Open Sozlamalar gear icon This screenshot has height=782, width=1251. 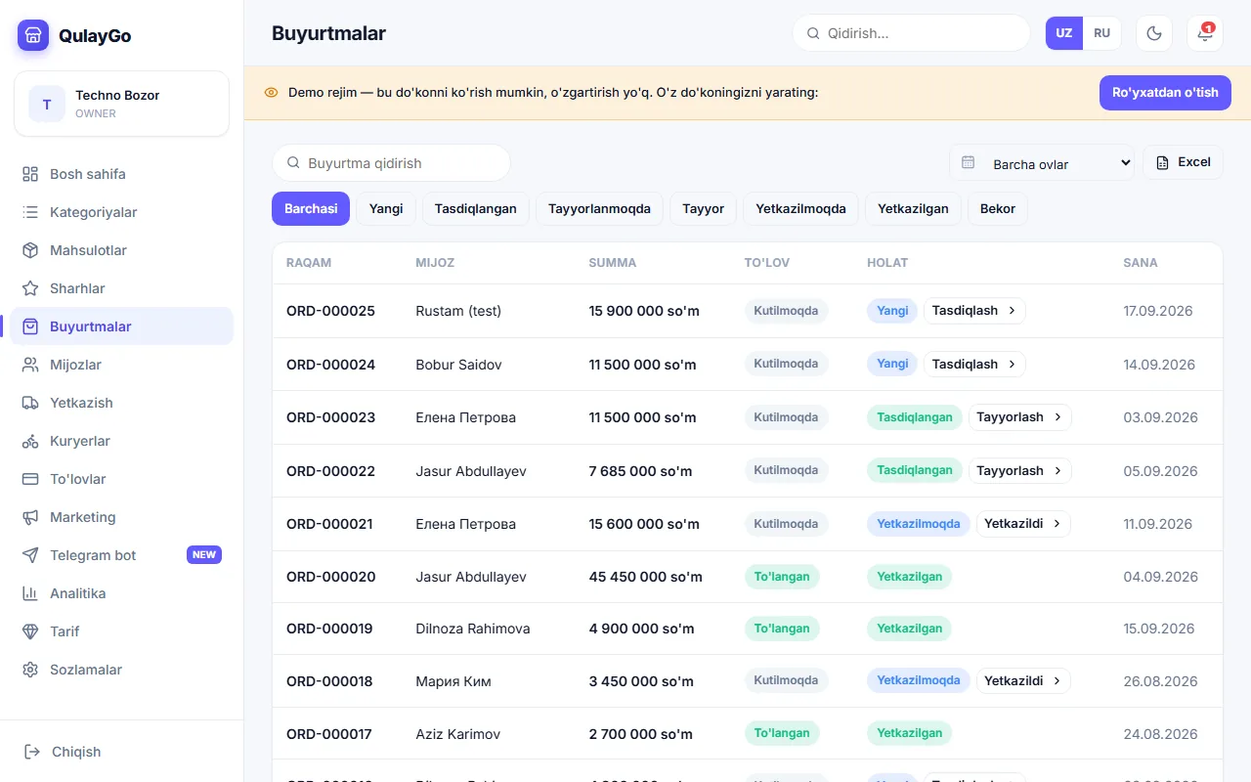(30, 670)
